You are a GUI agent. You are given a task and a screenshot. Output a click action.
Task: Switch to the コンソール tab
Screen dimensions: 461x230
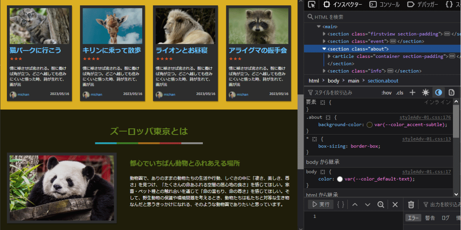point(385,5)
